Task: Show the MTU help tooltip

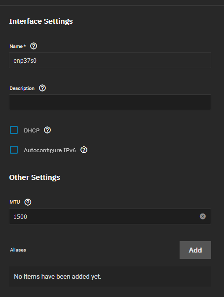Action: (28, 202)
